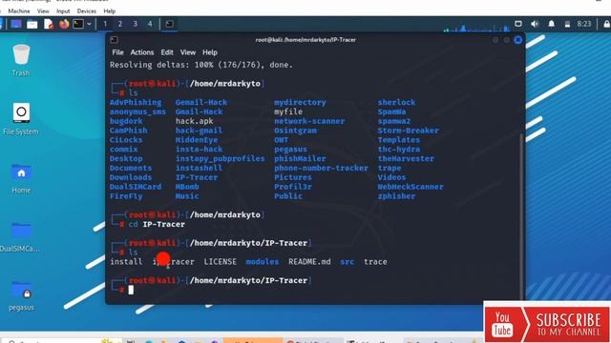Click the 'WebHeckScanner' directory name
Viewport: 611px width, 343px height.
click(411, 187)
